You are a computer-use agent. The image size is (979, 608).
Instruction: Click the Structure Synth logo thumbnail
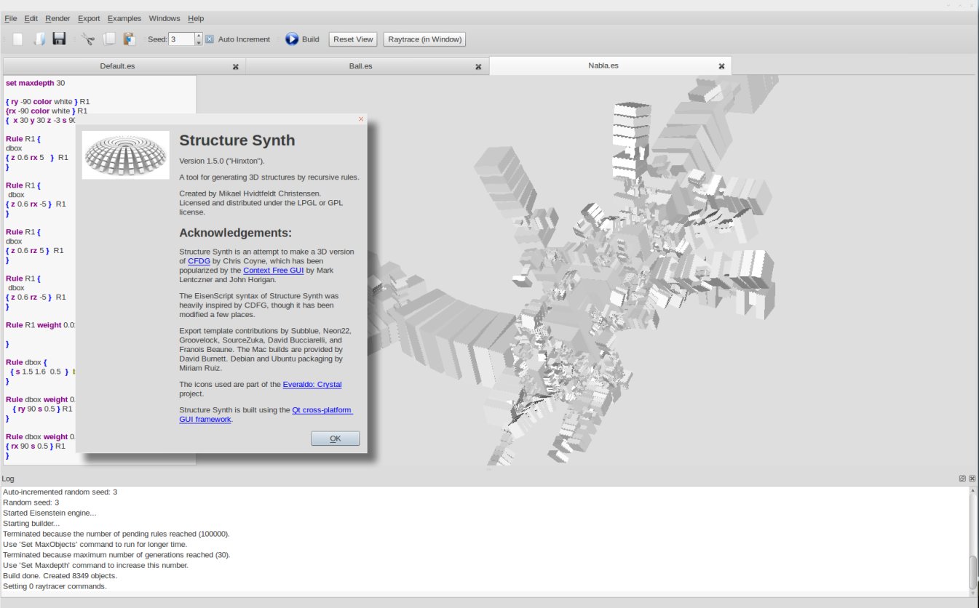tap(126, 155)
